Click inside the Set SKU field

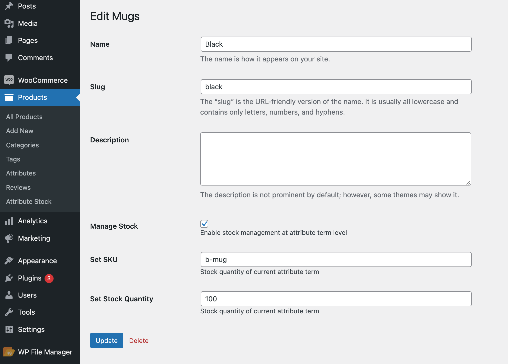pos(336,259)
